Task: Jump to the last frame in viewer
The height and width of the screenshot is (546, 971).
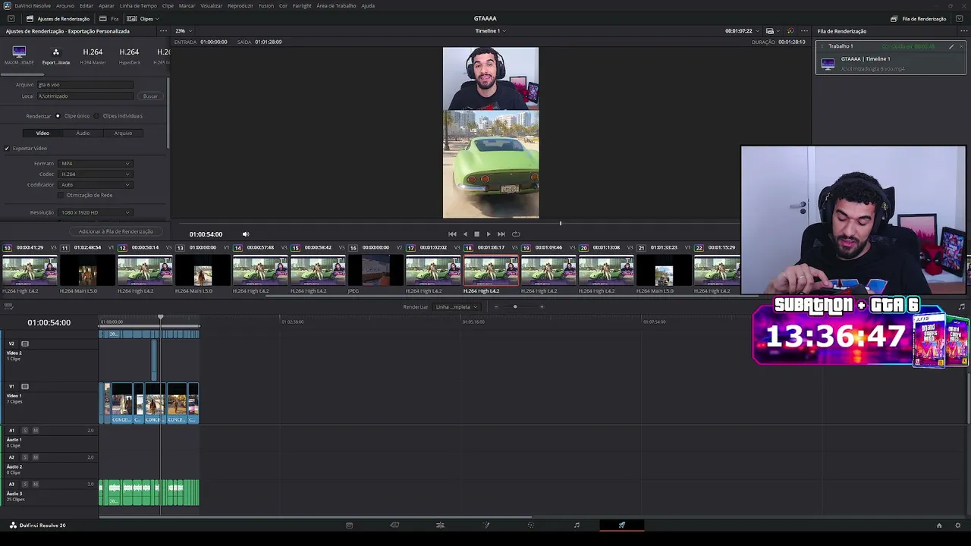Action: [501, 234]
